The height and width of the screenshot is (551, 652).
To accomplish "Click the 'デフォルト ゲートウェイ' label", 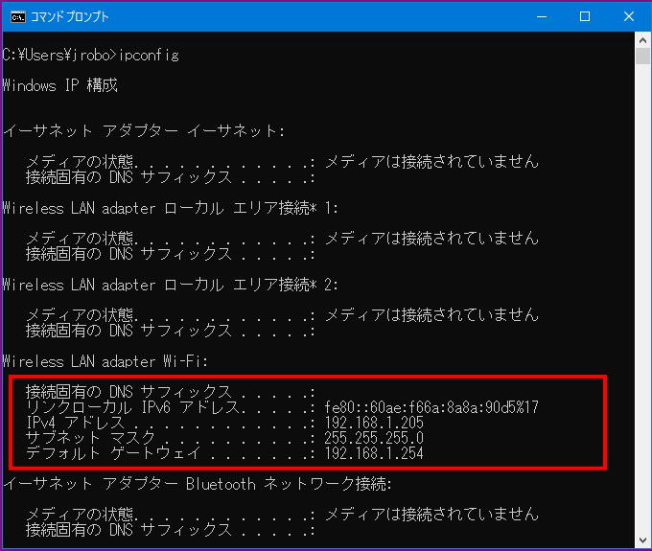I will tap(113, 453).
